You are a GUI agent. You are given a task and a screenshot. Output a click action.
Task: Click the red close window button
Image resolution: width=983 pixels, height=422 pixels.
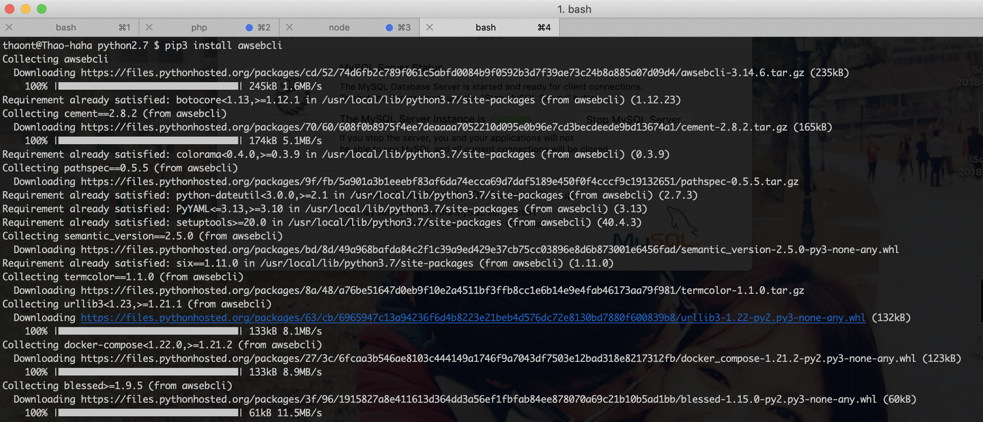10,9
